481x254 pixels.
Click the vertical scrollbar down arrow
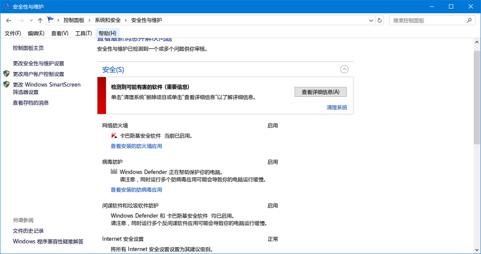click(x=477, y=250)
